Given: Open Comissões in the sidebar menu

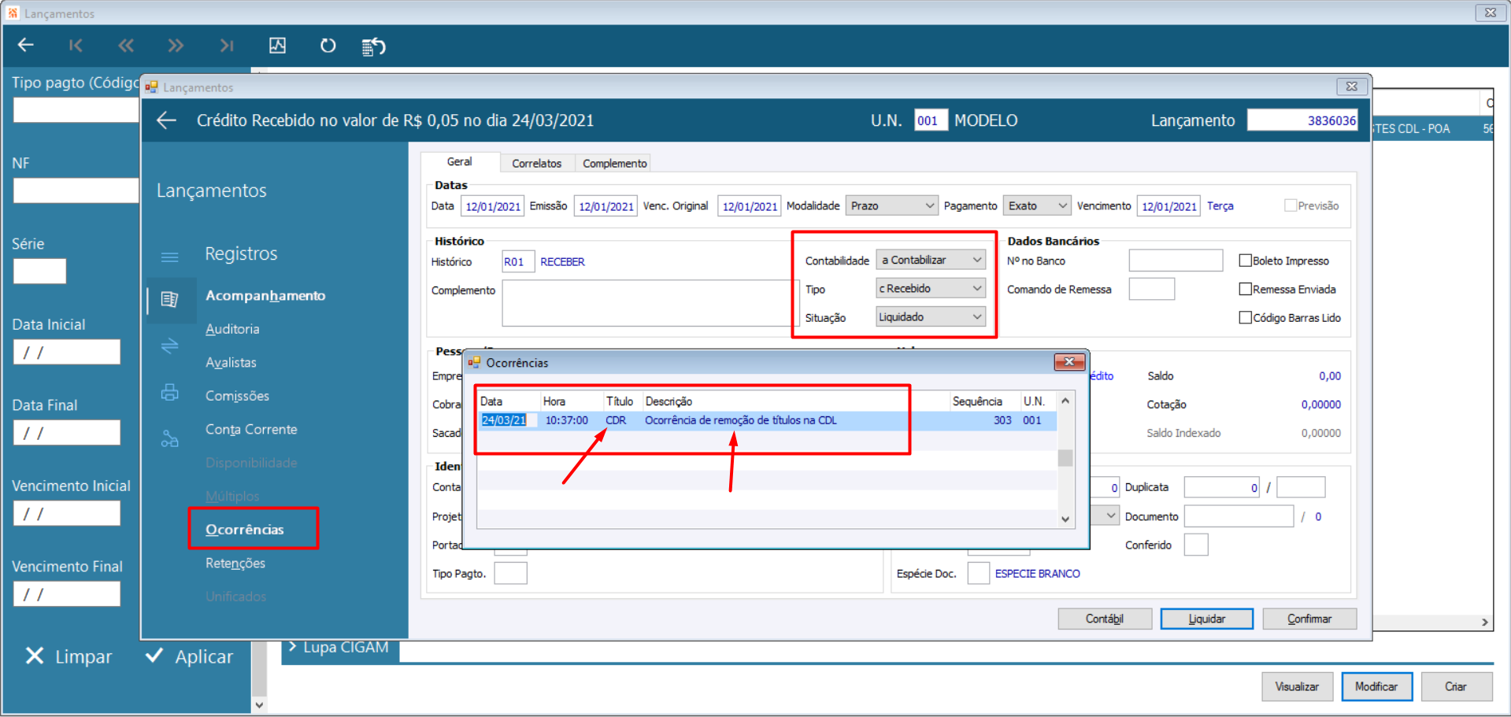Looking at the screenshot, I should pos(237,396).
